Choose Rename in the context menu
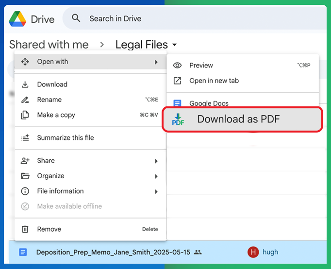 point(49,100)
